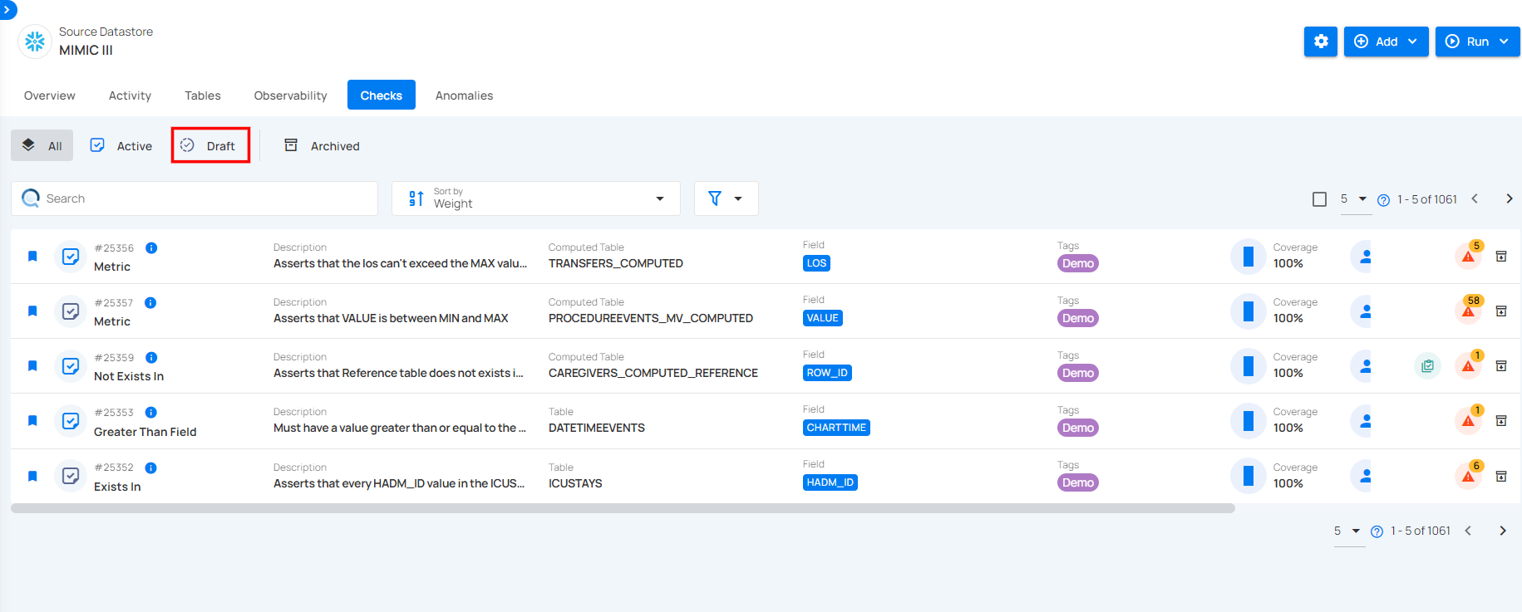
Task: Open info icon next to #25356
Action: click(x=151, y=247)
